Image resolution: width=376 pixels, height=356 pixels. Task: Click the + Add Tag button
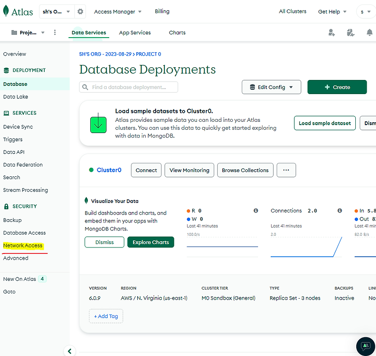tap(106, 316)
